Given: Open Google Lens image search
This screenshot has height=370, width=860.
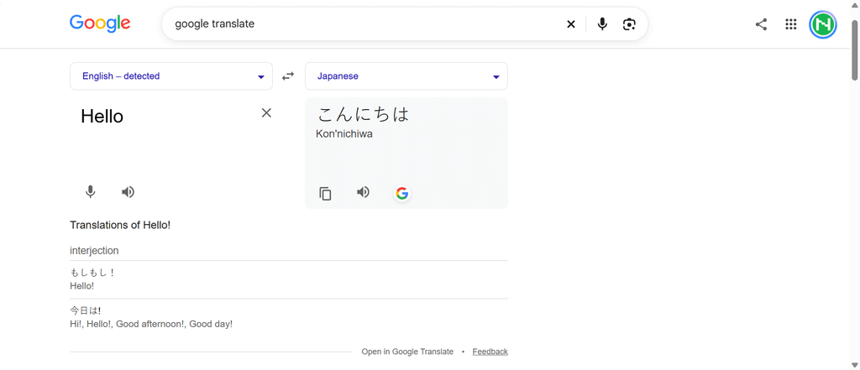Looking at the screenshot, I should pyautogui.click(x=629, y=24).
